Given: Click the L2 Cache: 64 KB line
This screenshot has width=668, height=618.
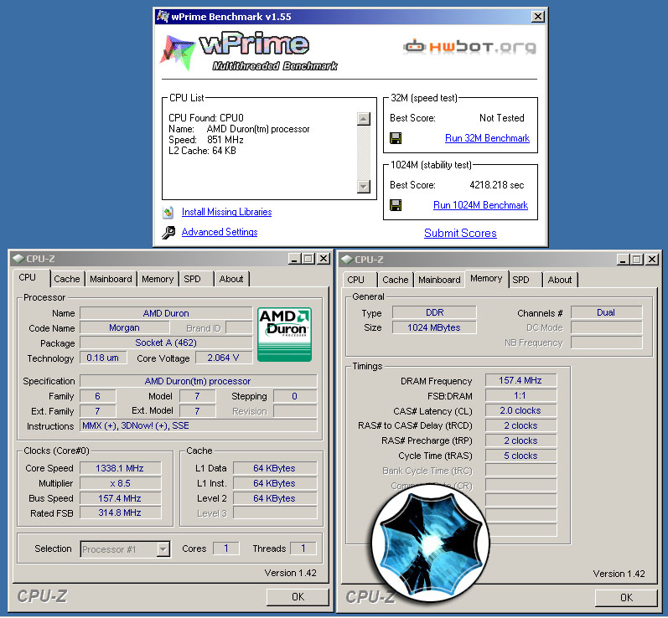Looking at the screenshot, I should click(202, 151).
